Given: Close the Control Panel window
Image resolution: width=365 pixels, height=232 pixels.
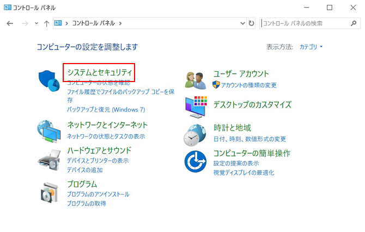Looking at the screenshot, I should [353, 8].
